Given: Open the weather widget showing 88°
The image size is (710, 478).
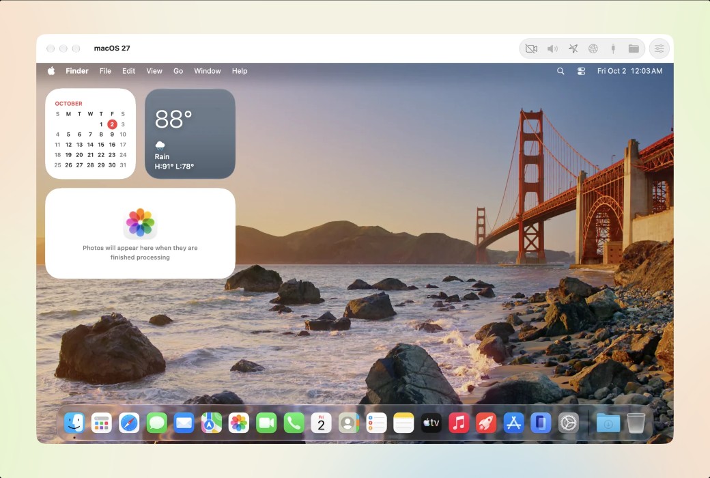Looking at the screenshot, I should point(190,134).
